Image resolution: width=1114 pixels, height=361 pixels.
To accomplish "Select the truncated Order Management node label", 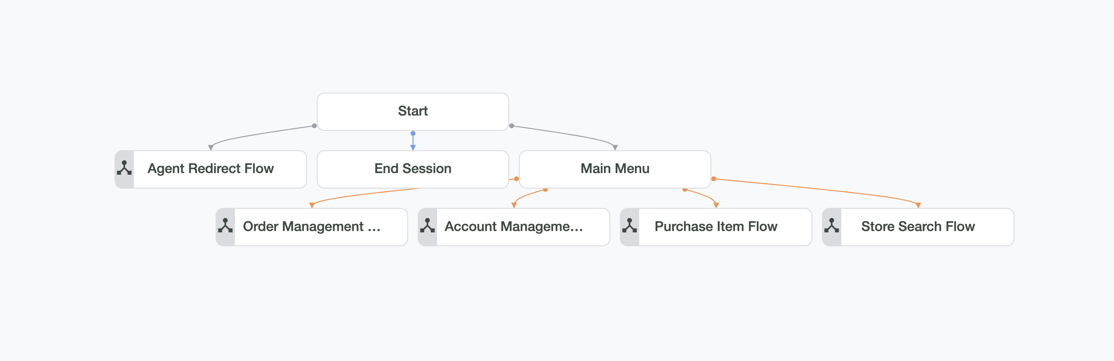I will pos(311,226).
